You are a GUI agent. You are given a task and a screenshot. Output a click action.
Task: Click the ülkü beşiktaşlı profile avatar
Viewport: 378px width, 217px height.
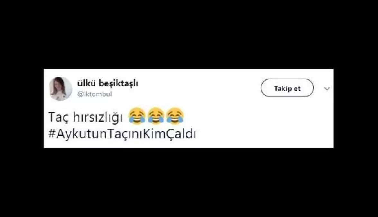(60, 88)
